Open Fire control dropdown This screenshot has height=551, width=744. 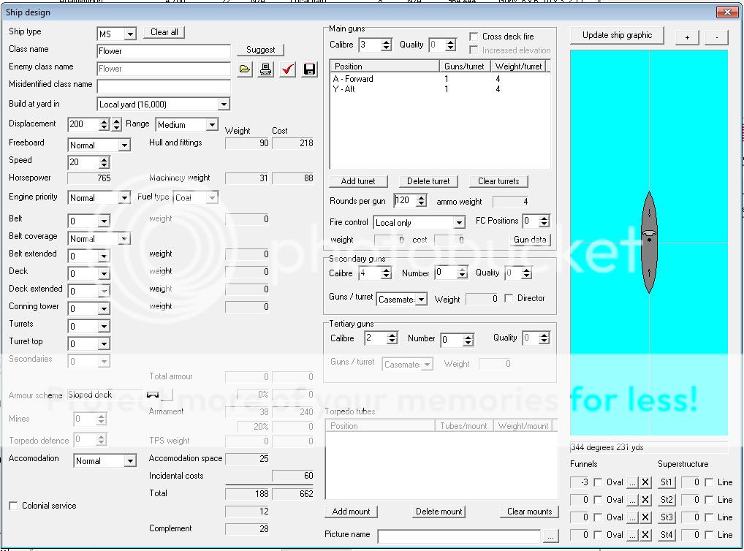tap(459, 223)
